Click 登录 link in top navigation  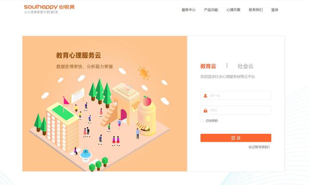point(275,10)
